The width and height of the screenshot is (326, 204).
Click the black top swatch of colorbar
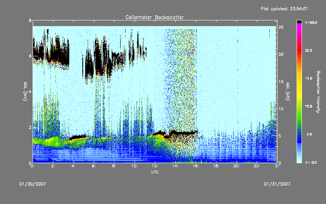point(299,22)
